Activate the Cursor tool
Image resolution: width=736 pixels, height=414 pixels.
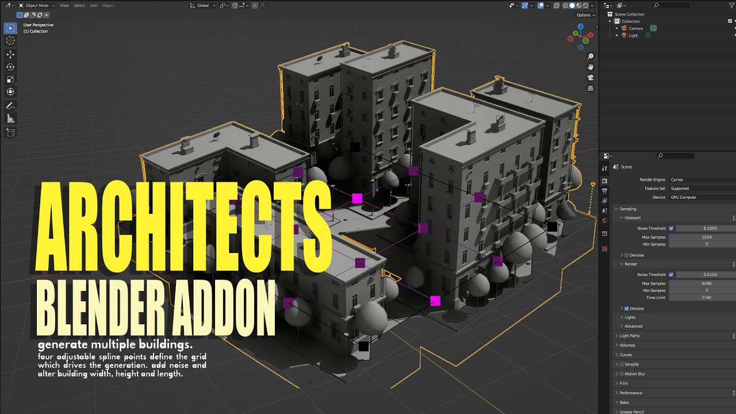pyautogui.click(x=10, y=40)
